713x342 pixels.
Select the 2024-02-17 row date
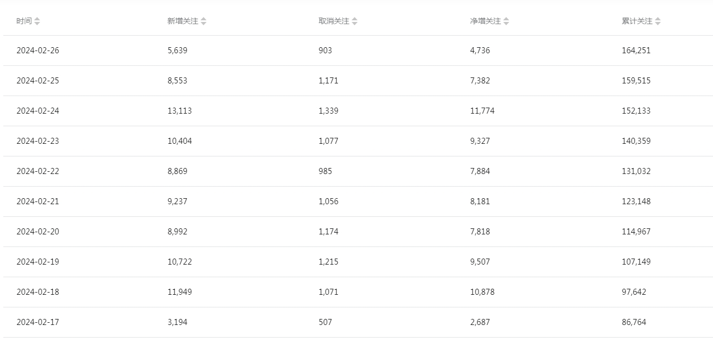[38, 322]
